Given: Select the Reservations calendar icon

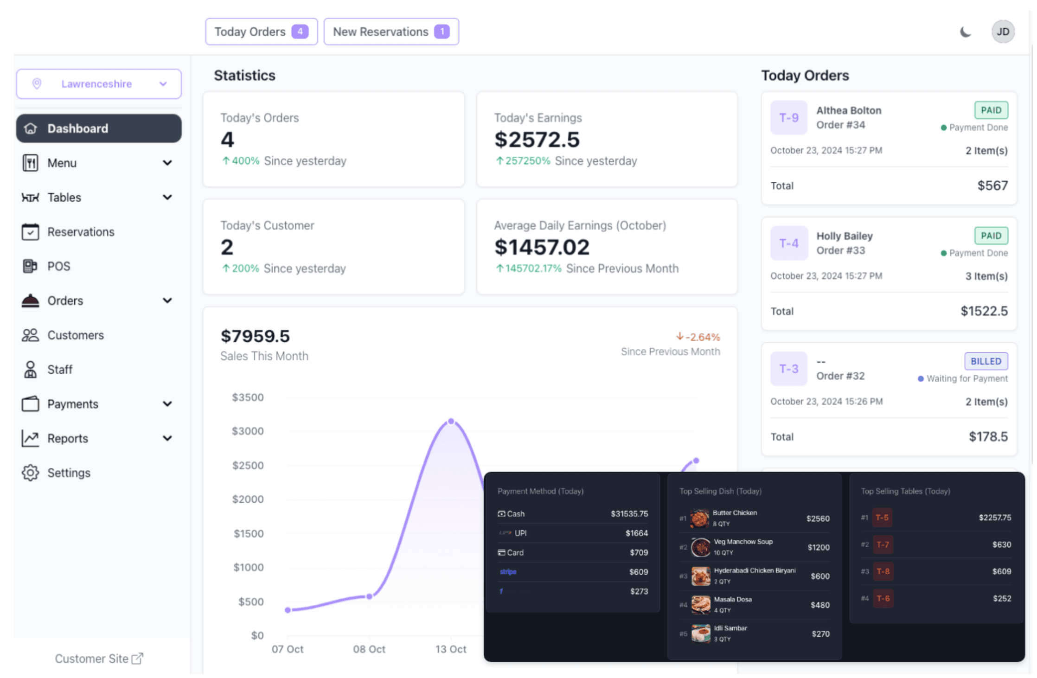Looking at the screenshot, I should 31,232.
